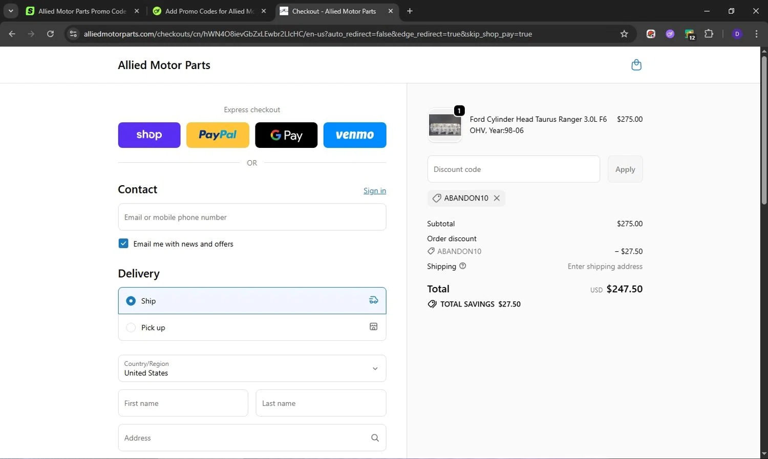The width and height of the screenshot is (768, 459).
Task: Click the browser forward arrow
Action: pos(31,34)
